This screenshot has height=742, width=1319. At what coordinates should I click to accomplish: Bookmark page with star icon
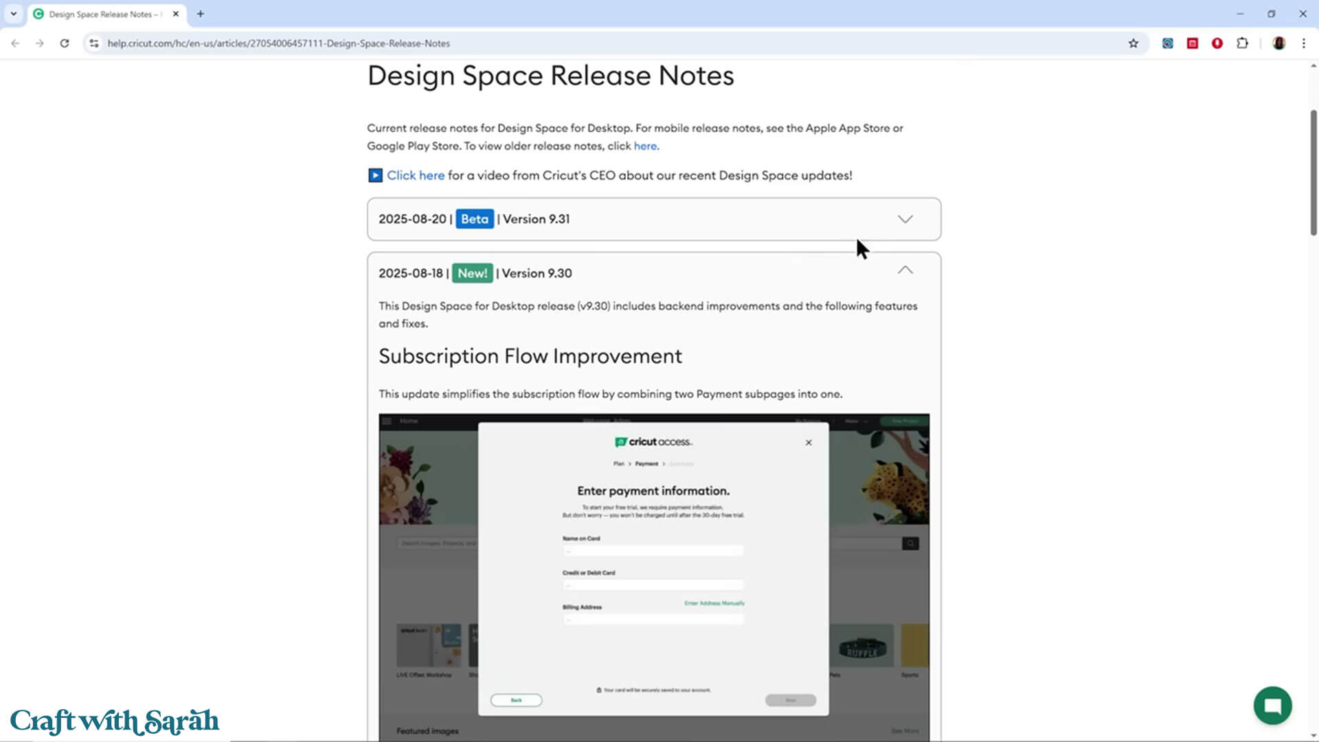(1134, 43)
